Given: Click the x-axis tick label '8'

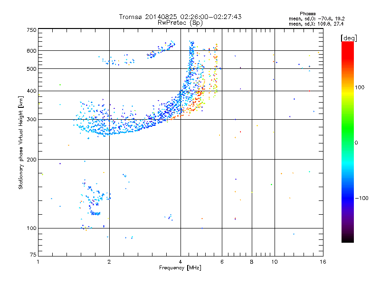Looking at the screenshot, I should pos(252,262).
